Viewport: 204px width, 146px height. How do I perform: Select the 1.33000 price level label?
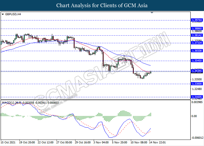pos(197,84)
